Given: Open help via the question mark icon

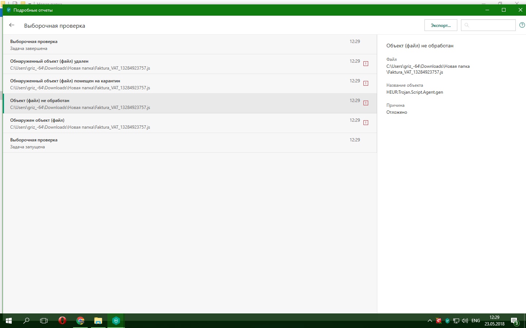Looking at the screenshot, I should pyautogui.click(x=522, y=25).
